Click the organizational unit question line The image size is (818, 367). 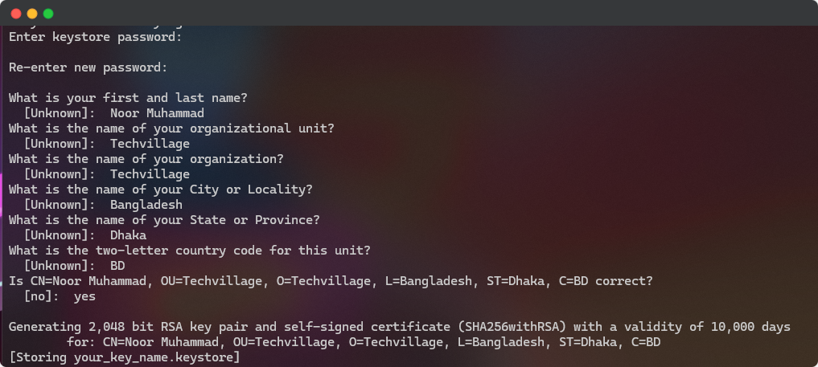(171, 128)
